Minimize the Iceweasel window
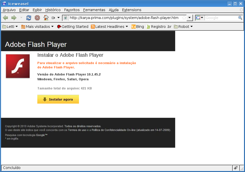 click(230, 4)
